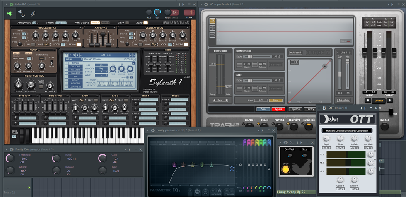This screenshot has width=406, height=197.
Task: Click the red Bypass button in Trash 2
Action: pyautogui.click(x=278, y=109)
